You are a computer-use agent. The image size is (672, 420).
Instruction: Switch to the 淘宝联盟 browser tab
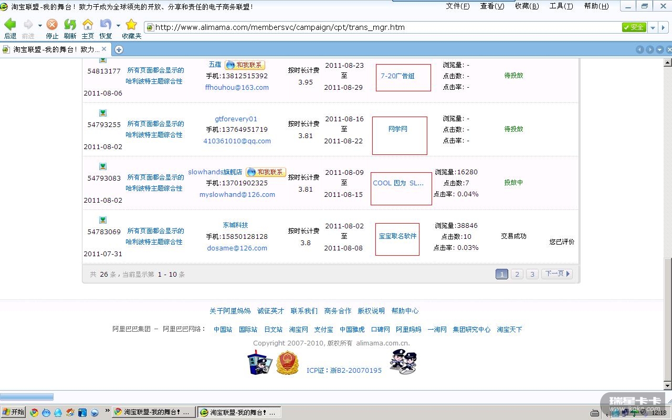pos(55,49)
